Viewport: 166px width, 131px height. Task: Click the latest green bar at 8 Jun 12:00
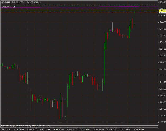(134, 17)
